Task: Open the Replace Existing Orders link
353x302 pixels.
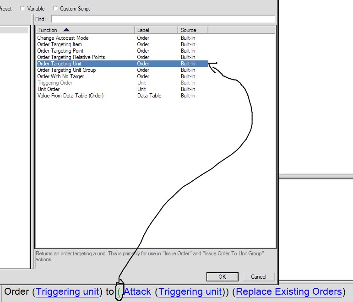Action: [x=289, y=291]
